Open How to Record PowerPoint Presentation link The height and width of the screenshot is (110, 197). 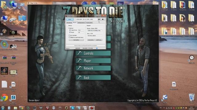click(x=86, y=46)
